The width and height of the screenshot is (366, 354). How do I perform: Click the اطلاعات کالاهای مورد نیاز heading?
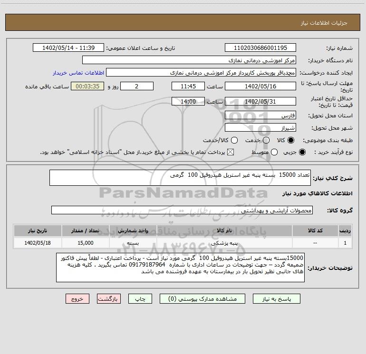click(x=318, y=193)
